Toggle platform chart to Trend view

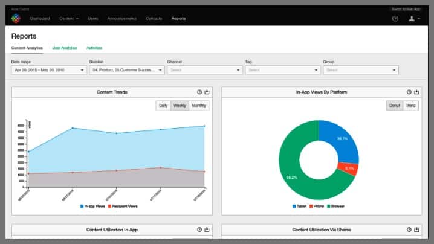(x=411, y=106)
